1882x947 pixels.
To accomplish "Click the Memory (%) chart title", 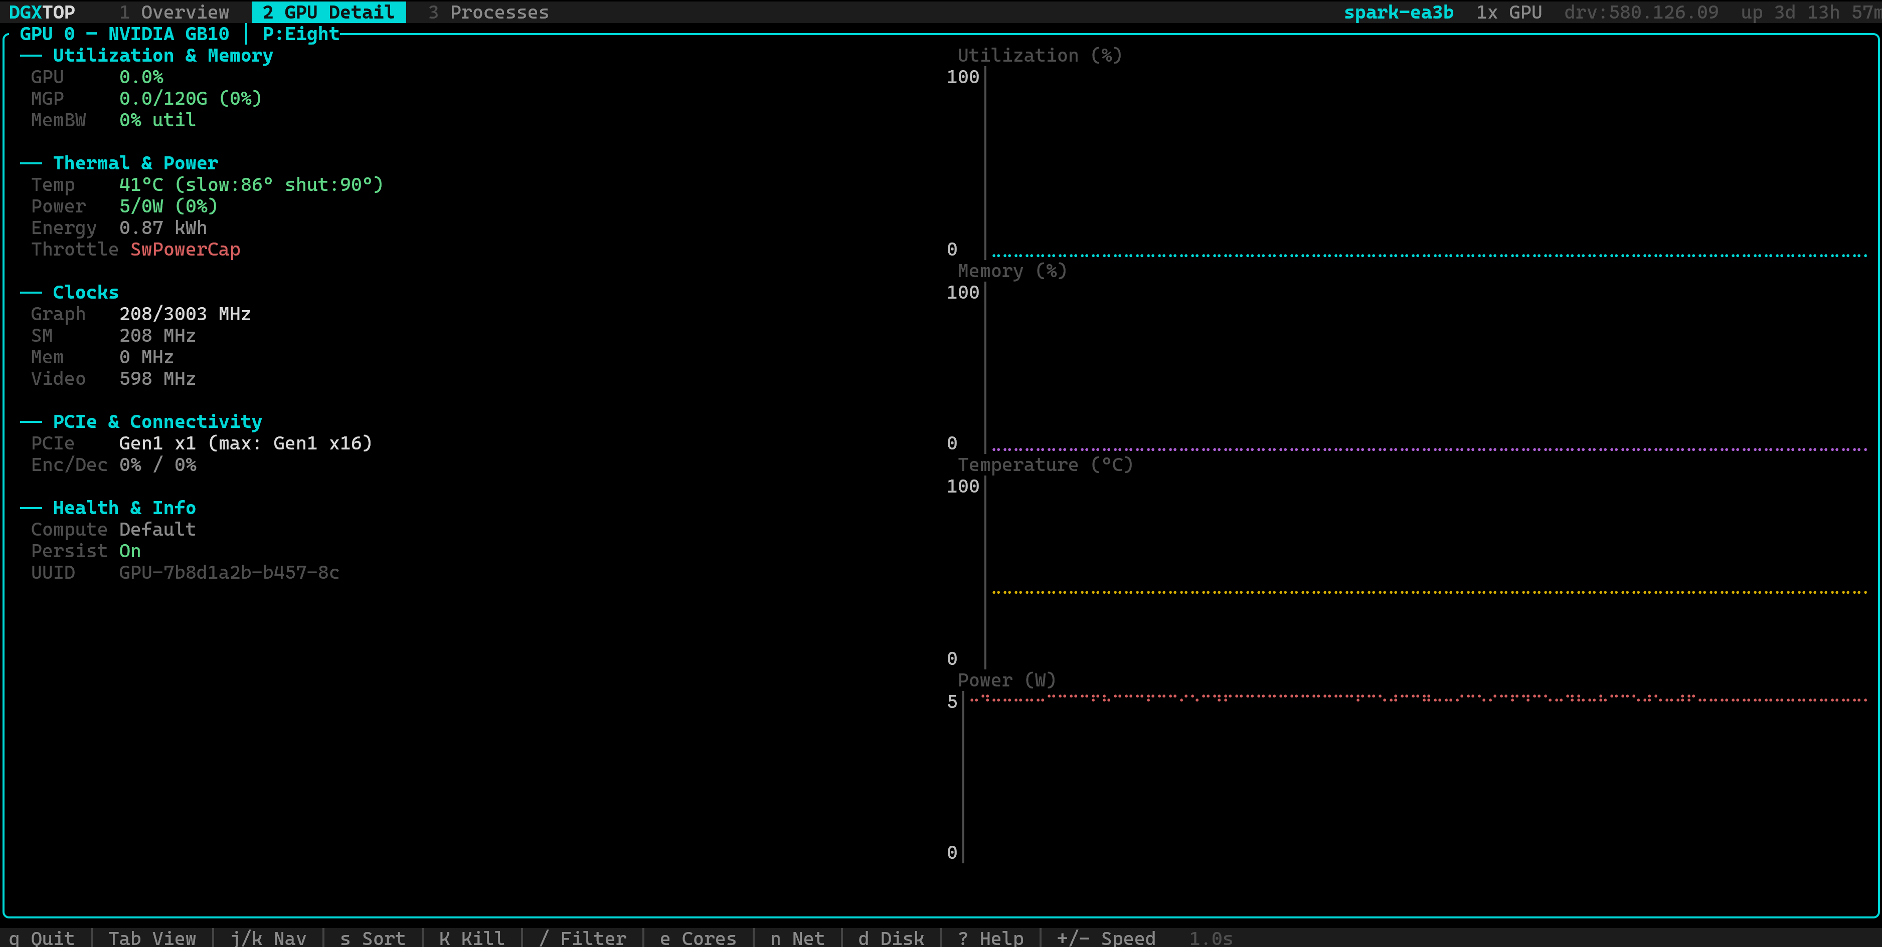I will (x=1012, y=271).
